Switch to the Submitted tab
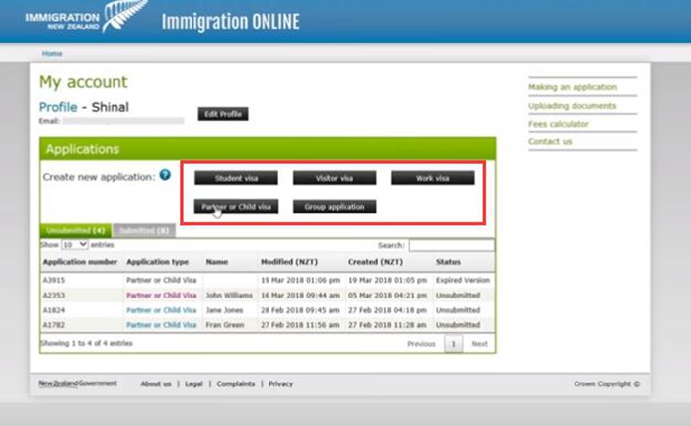This screenshot has width=691, height=426. point(144,230)
